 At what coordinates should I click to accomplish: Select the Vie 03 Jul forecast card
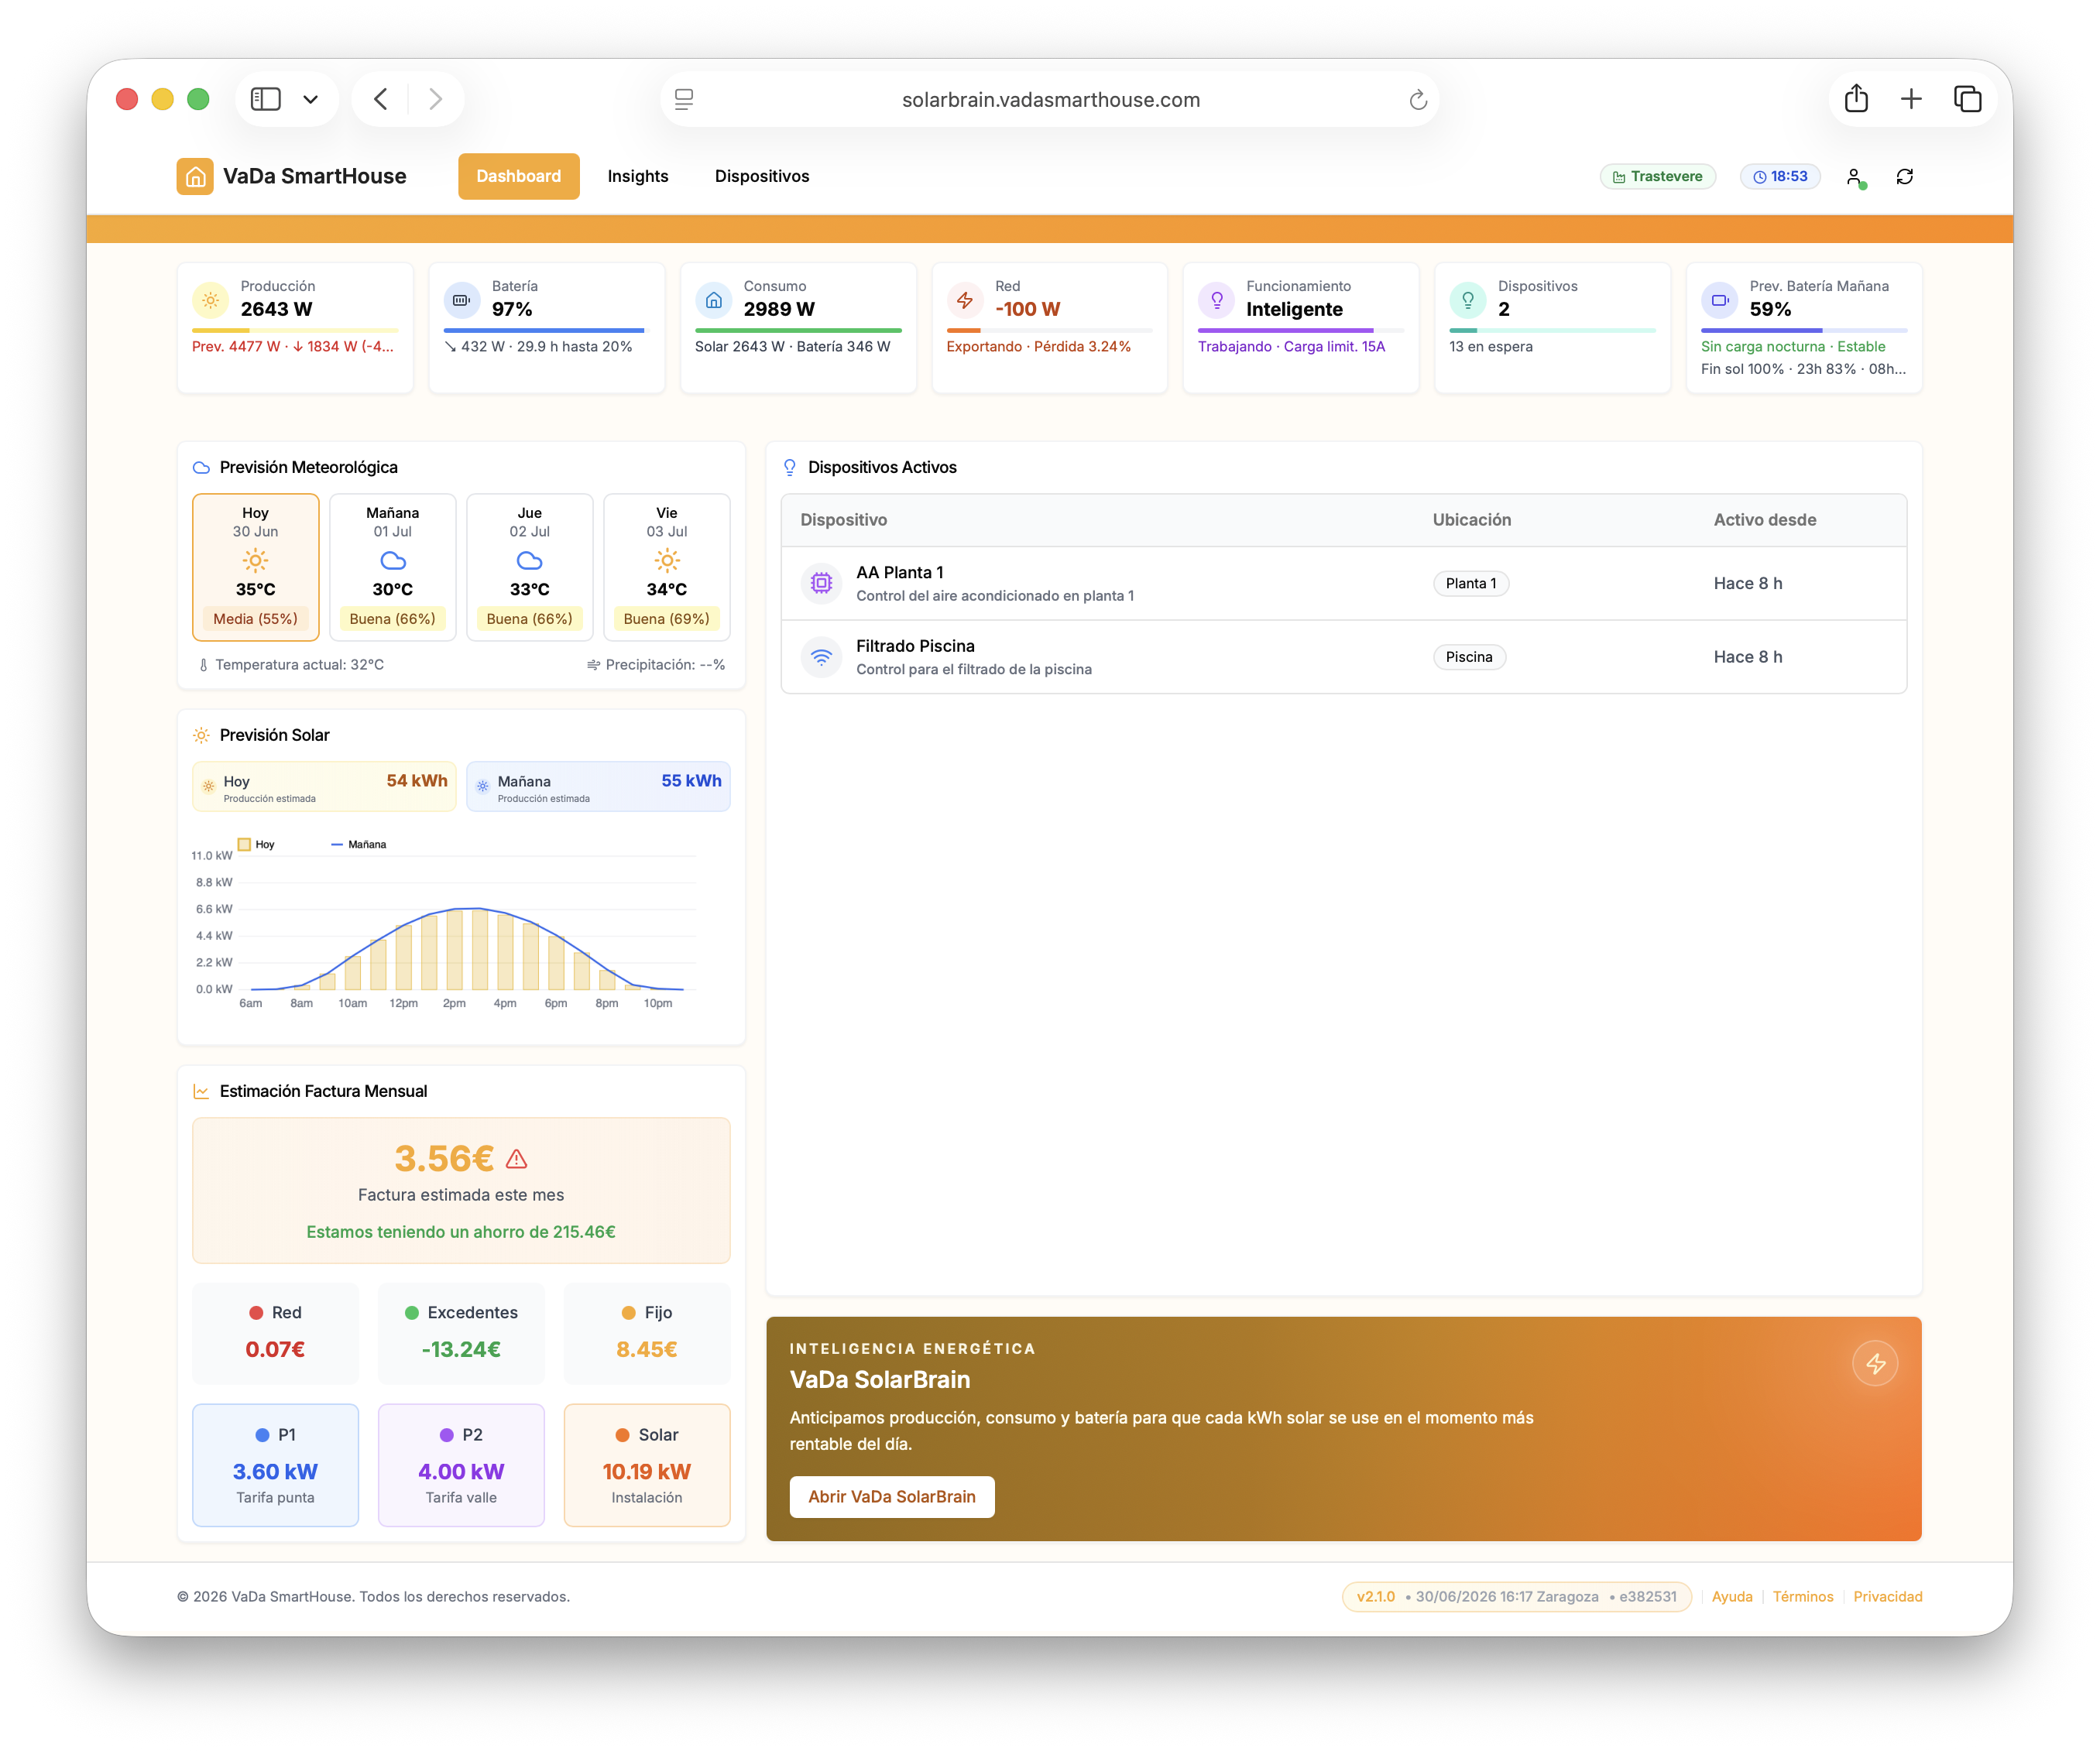pyautogui.click(x=667, y=567)
